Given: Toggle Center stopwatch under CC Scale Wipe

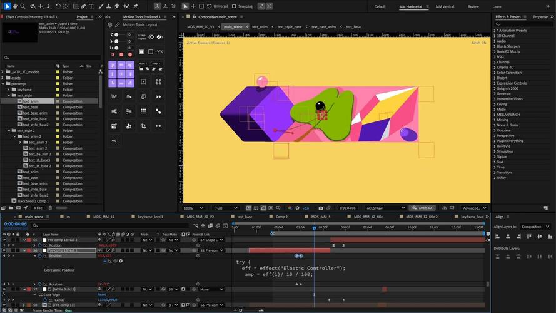Looking at the screenshot, I should click(x=45, y=300).
